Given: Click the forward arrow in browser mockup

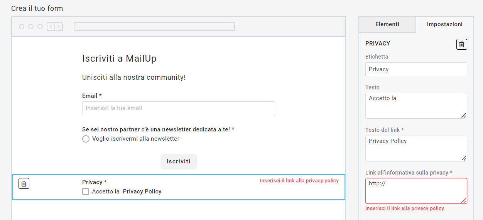Looking at the screenshot, I should point(59,27).
